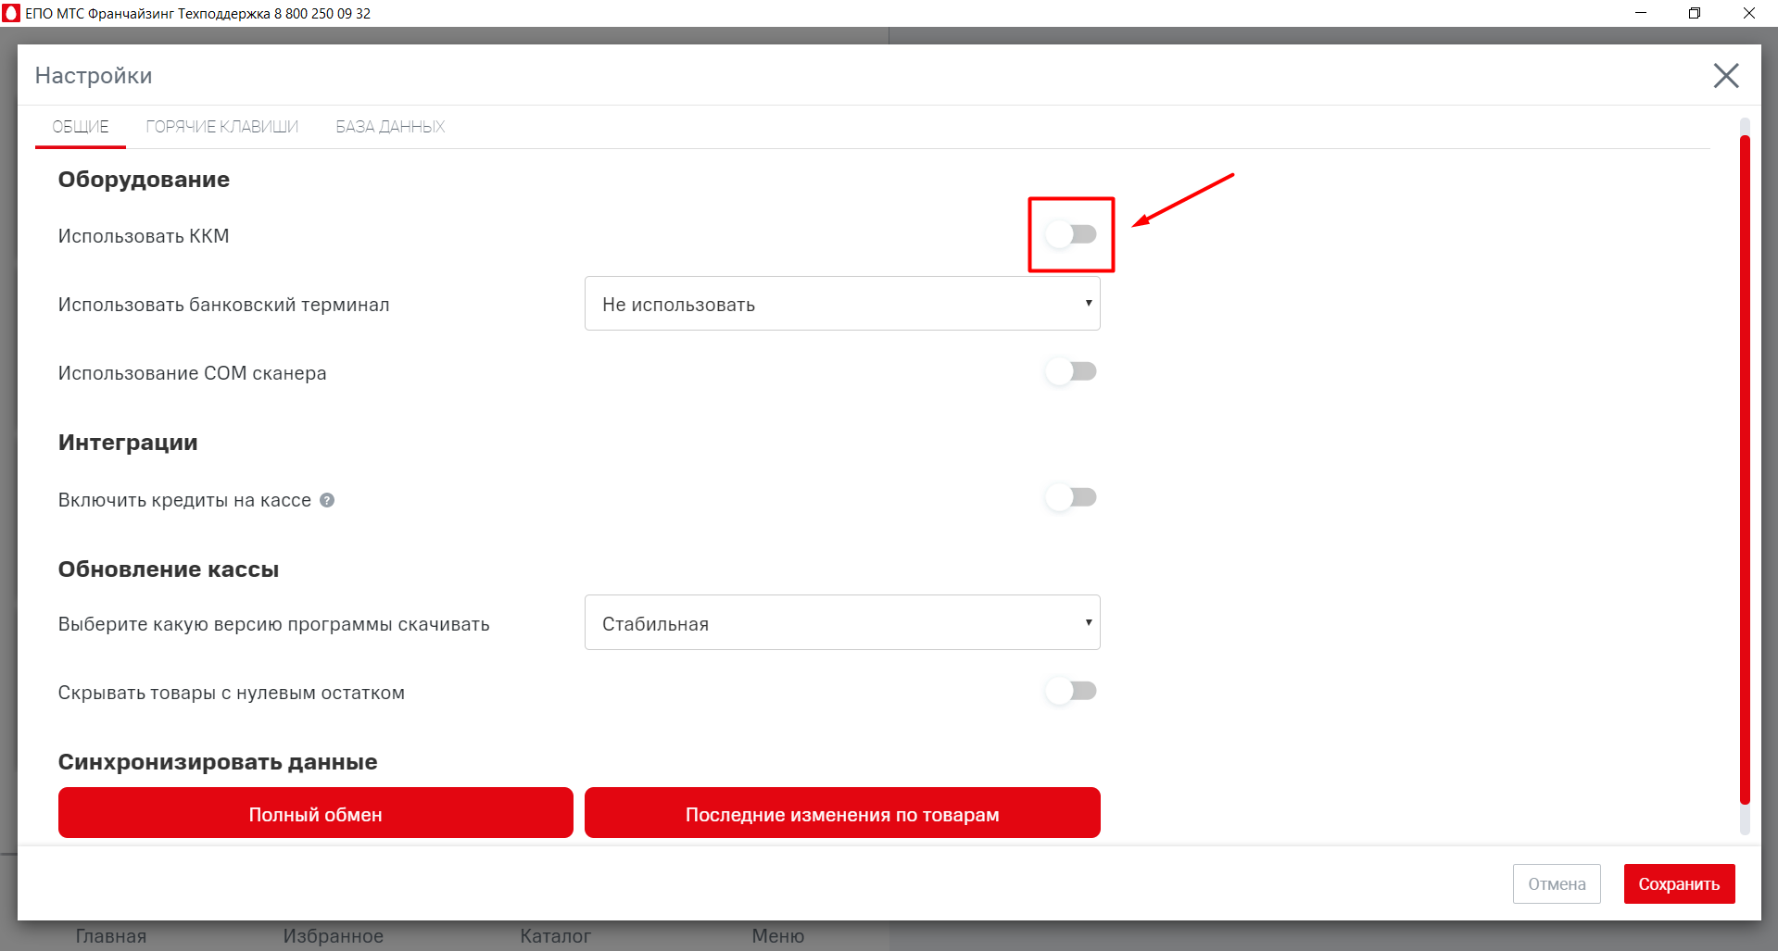Click the MTS app logo in title bar
Viewport: 1778px width, 951px height.
click(x=11, y=13)
